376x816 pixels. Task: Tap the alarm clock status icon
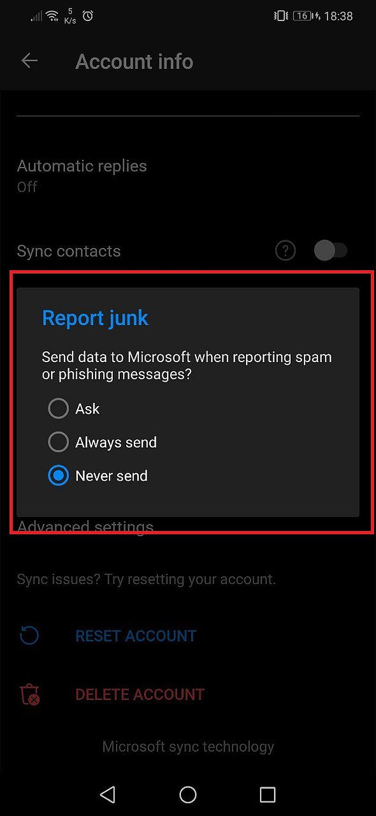pyautogui.click(x=88, y=16)
